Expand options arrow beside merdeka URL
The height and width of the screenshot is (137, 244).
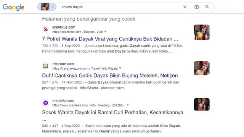click(x=128, y=105)
